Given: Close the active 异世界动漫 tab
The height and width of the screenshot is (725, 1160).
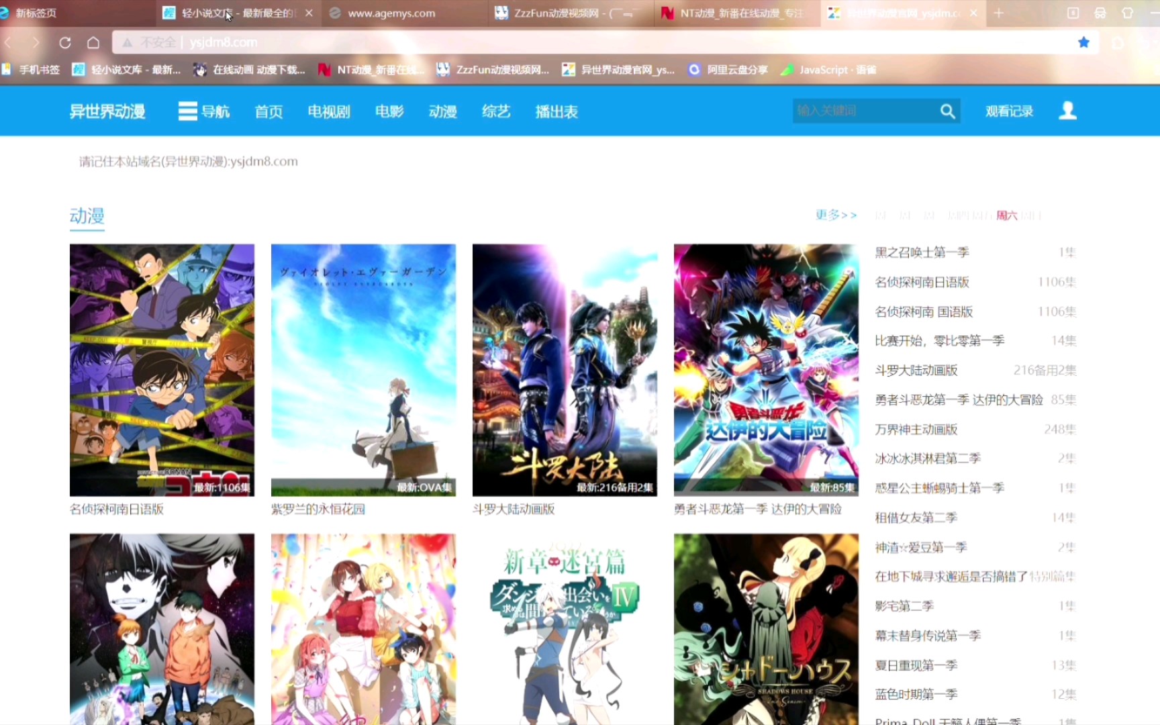Looking at the screenshot, I should tap(973, 13).
